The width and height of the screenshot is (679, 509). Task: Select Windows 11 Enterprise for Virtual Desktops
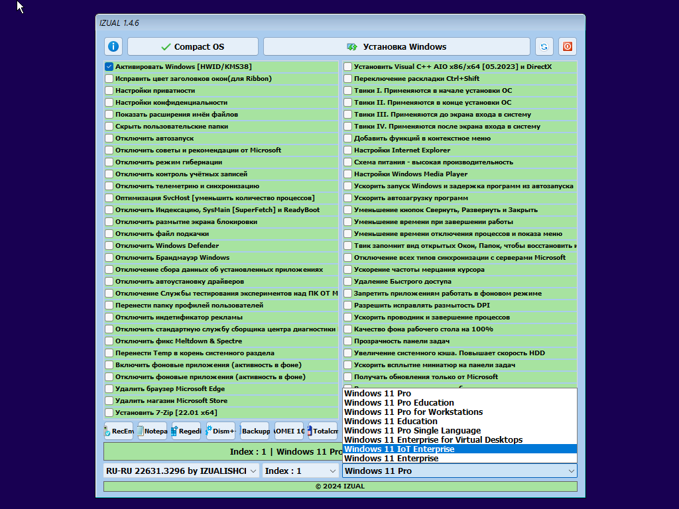(460, 440)
